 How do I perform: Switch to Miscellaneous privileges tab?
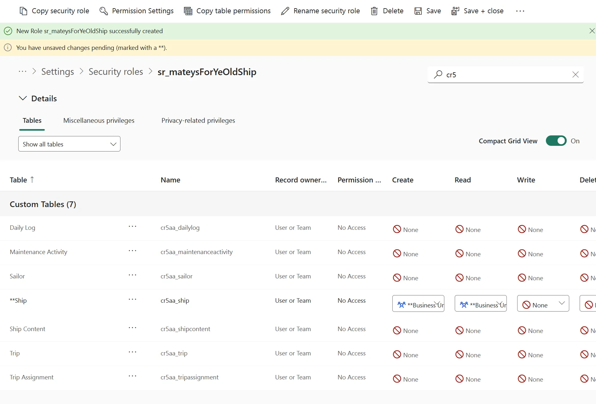[x=99, y=121]
